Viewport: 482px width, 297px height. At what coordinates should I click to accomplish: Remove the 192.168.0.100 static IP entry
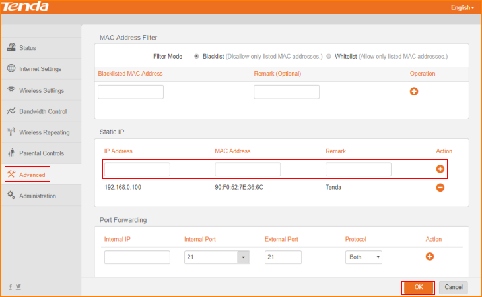[x=440, y=188]
